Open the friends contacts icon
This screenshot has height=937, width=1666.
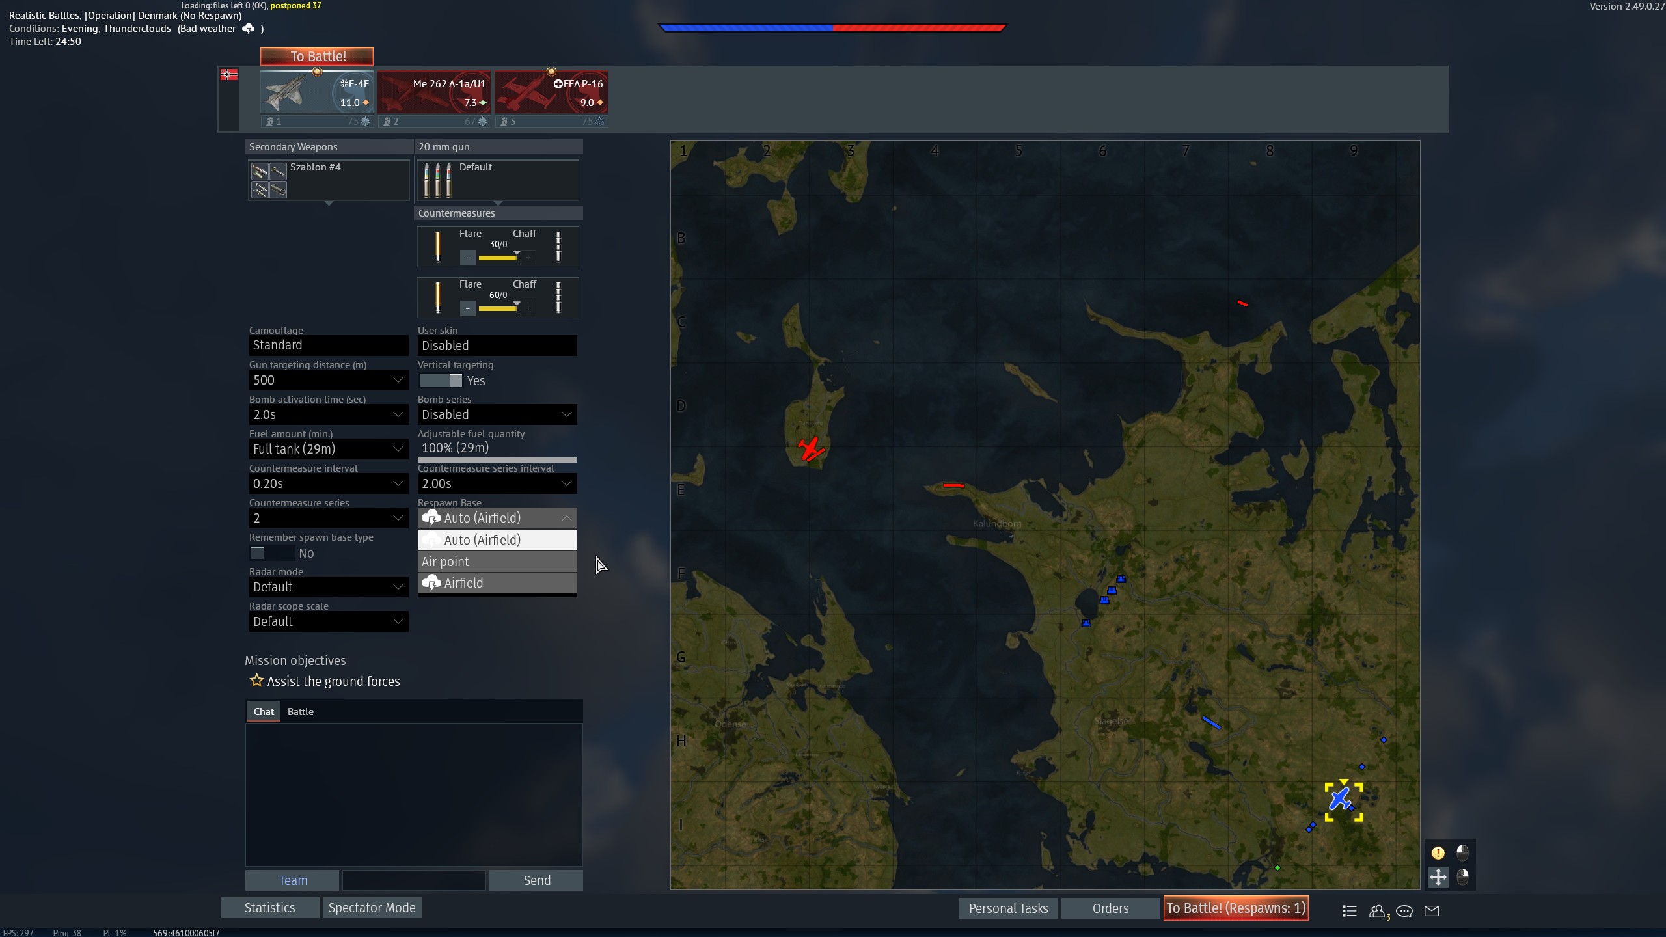click(x=1378, y=911)
